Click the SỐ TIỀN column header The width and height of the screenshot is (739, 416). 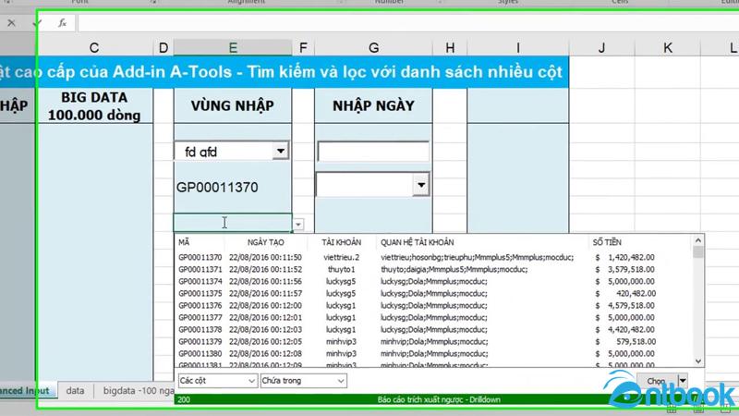point(607,242)
